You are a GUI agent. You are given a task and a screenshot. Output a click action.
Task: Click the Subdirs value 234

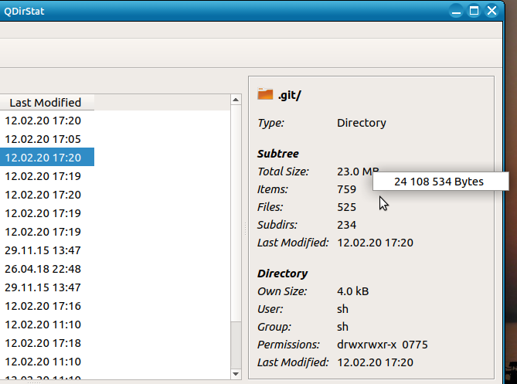346,225
